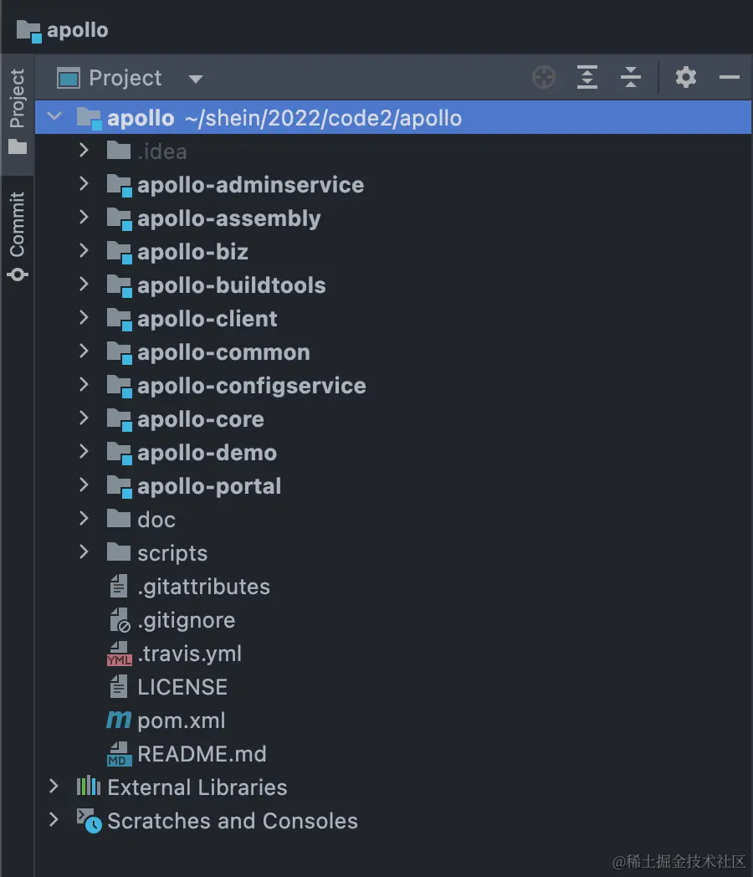This screenshot has height=877, width=753.
Task: Click the locate/select opened file crosshair icon
Action: click(544, 78)
